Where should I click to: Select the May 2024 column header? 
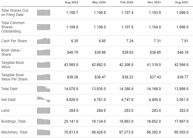[x=99, y=3]
